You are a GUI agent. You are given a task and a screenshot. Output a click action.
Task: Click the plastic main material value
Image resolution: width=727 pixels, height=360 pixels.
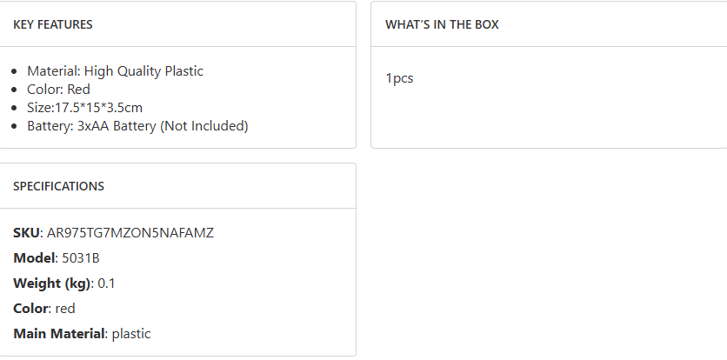(131, 334)
